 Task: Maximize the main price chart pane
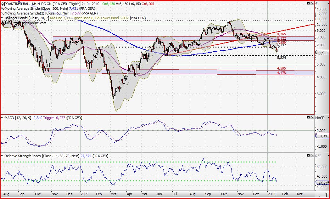point(309,3)
